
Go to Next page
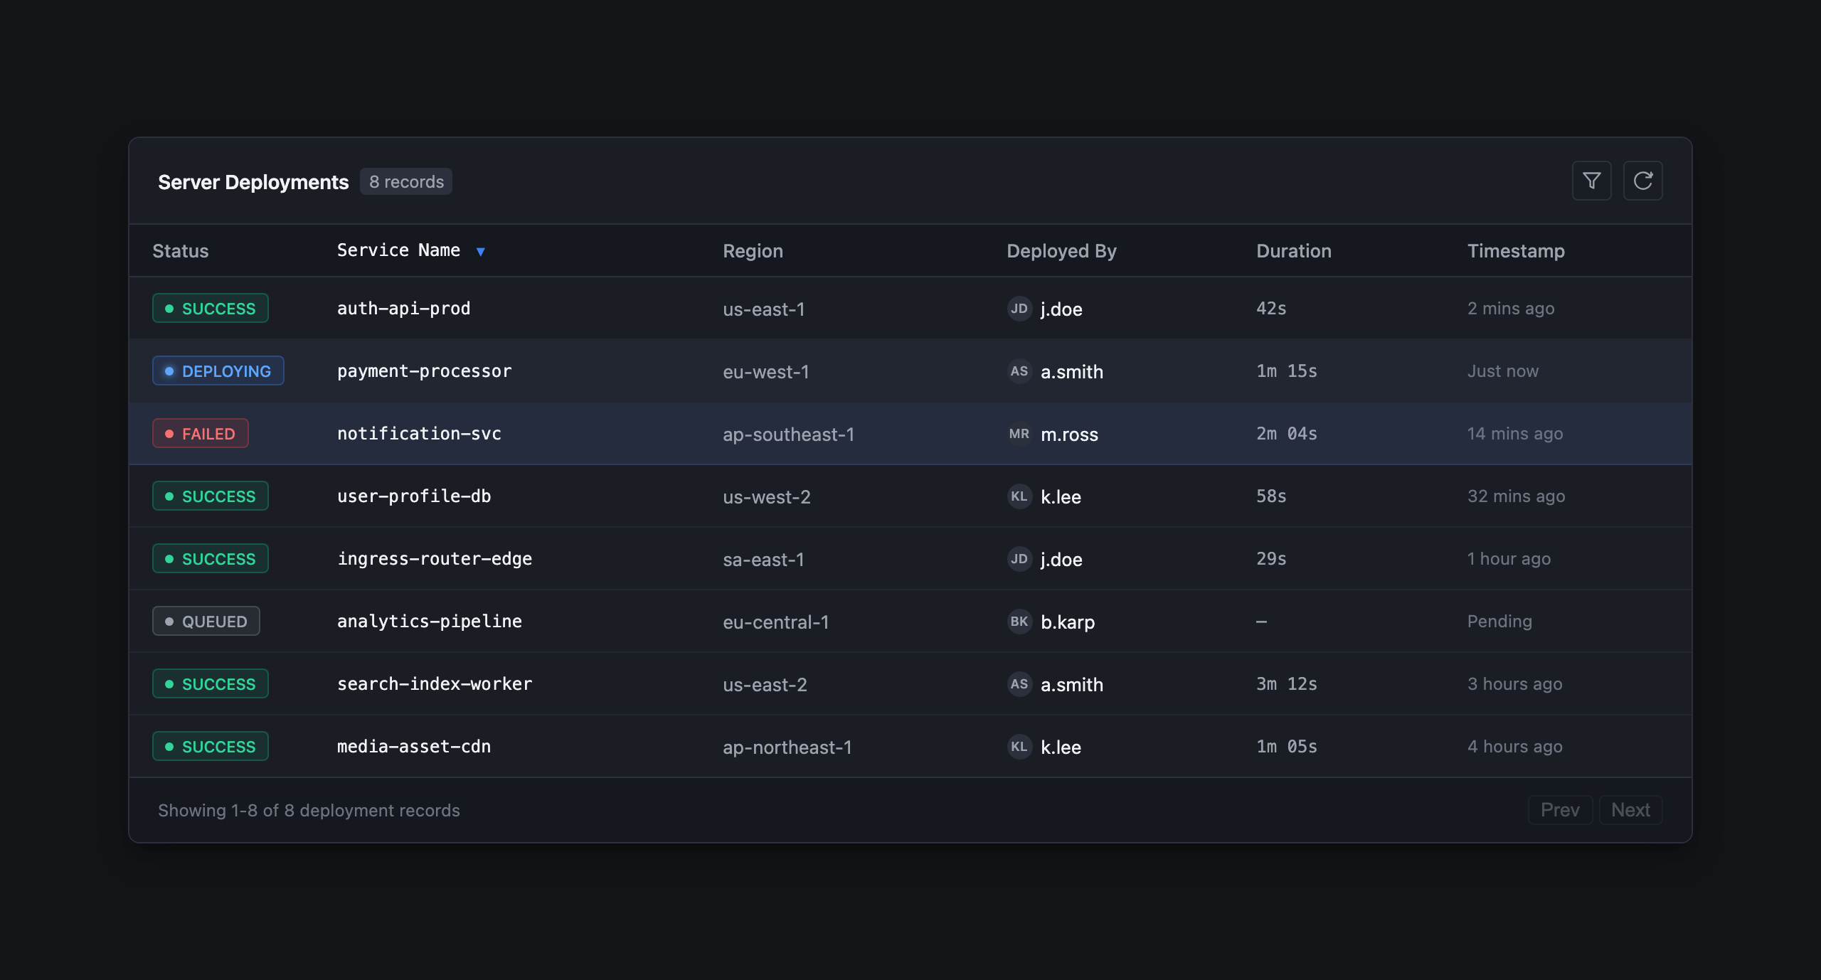[1630, 810]
